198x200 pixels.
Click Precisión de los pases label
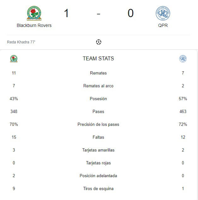click(x=98, y=124)
